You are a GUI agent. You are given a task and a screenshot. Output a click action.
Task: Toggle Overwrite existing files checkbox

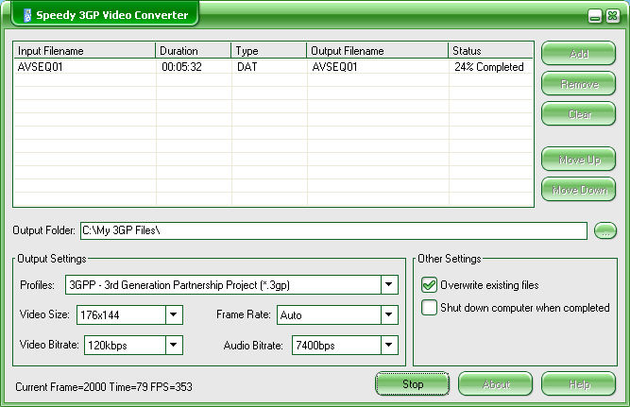pyautogui.click(x=429, y=285)
